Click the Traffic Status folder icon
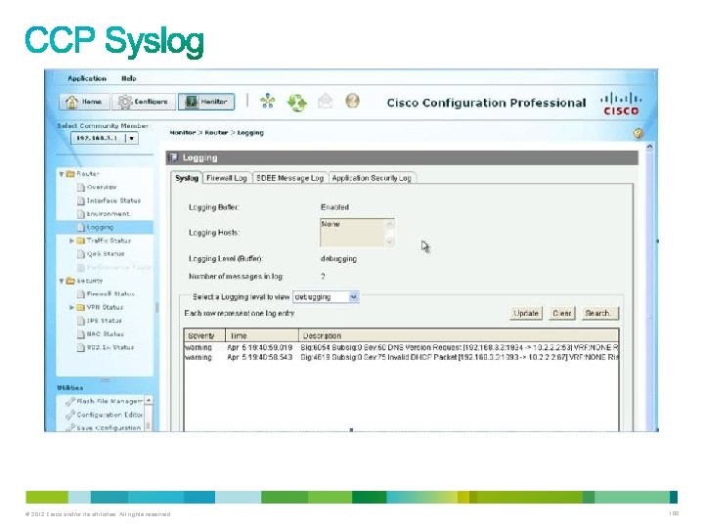 (80, 241)
